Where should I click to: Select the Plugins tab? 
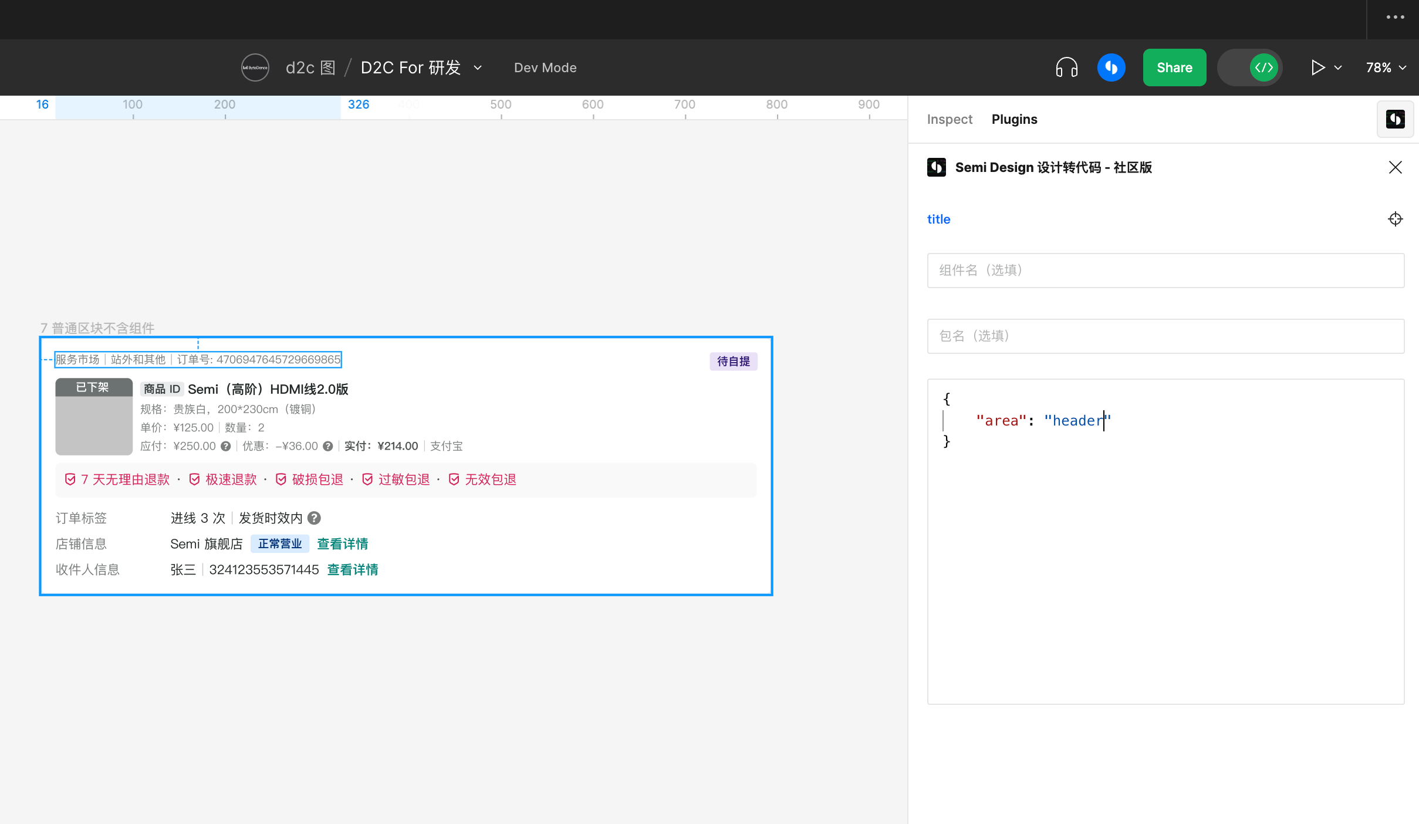coord(1014,119)
